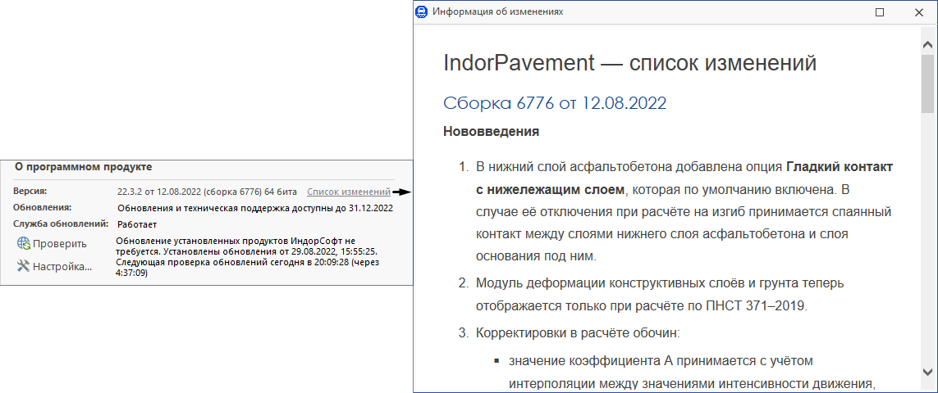Click the vertical scrollbar thumb
Viewport: 938px width, 393px height.
tap(927, 84)
